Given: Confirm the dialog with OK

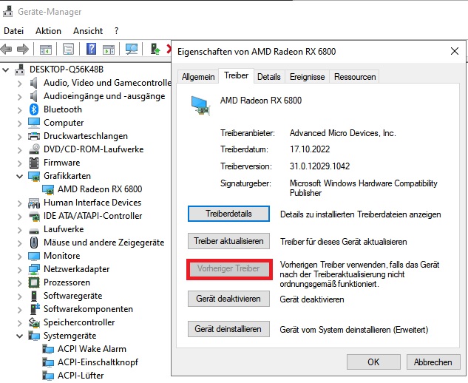Looking at the screenshot, I should (373, 362).
